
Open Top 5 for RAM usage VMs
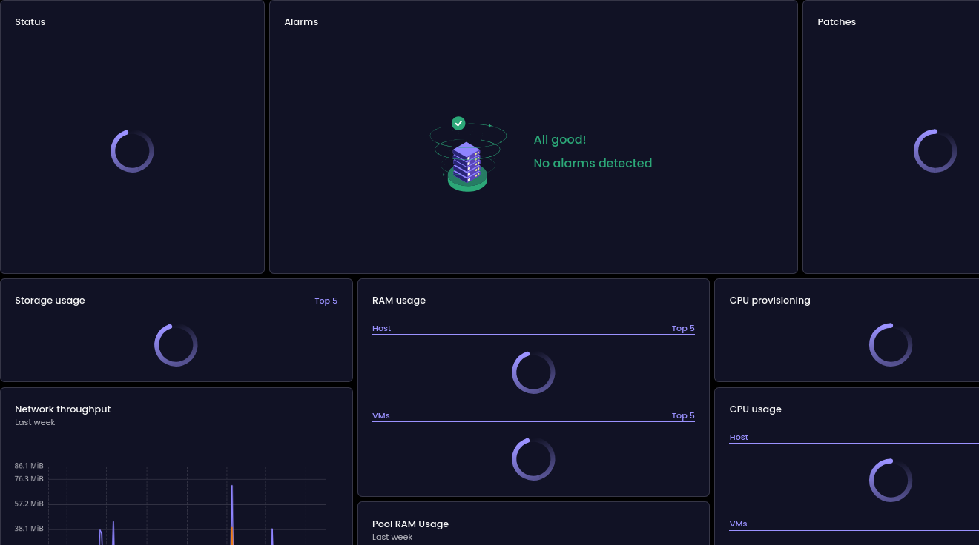[682, 415]
